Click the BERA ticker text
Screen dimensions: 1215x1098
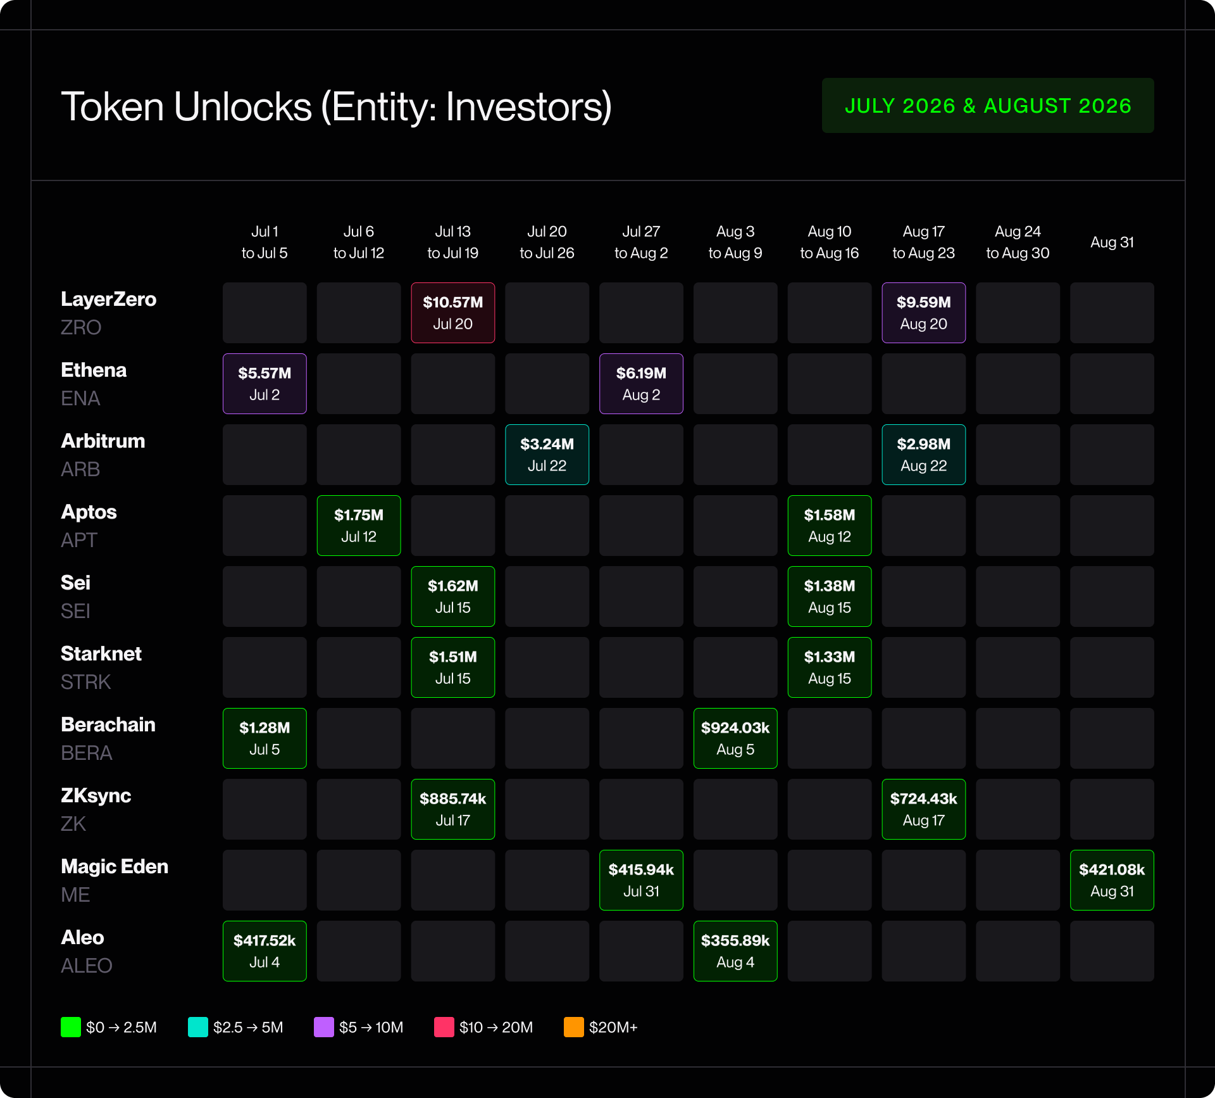click(86, 753)
